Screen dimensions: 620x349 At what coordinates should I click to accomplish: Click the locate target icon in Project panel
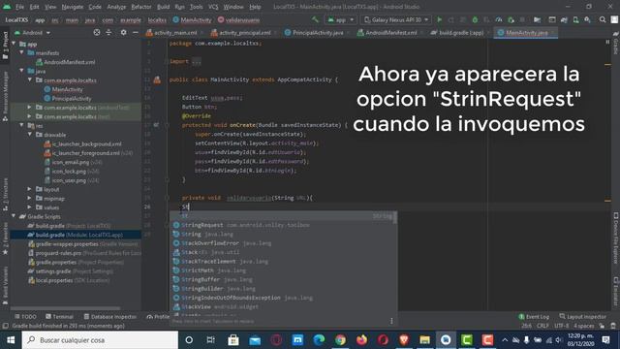pyautogui.click(x=97, y=32)
